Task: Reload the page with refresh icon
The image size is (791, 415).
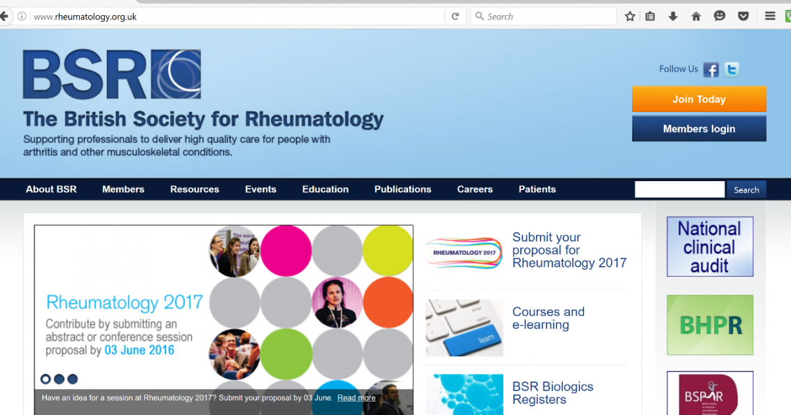Action: tap(455, 16)
